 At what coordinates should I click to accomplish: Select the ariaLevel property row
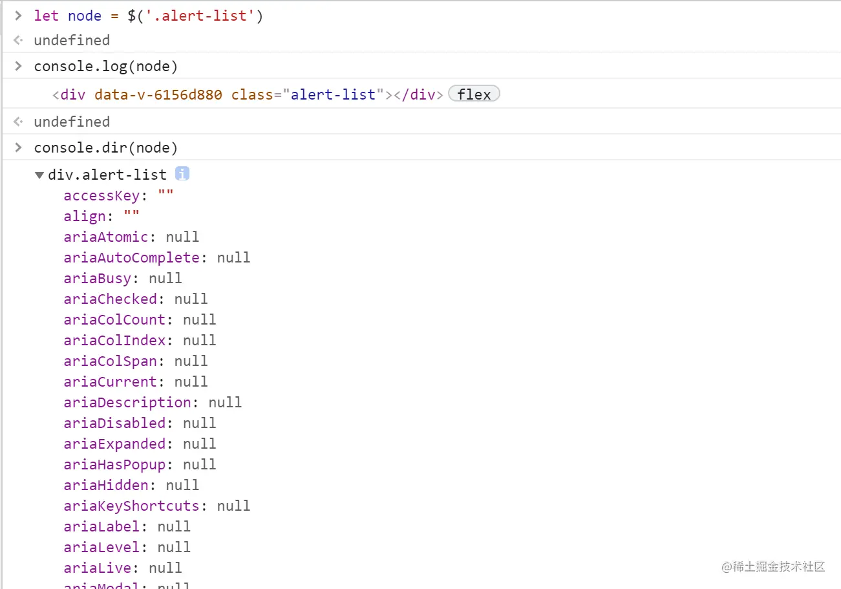click(127, 547)
